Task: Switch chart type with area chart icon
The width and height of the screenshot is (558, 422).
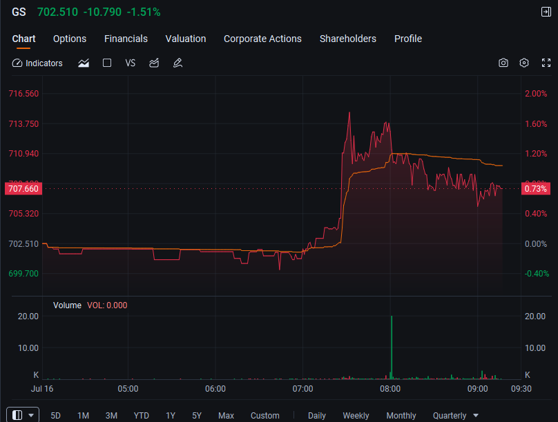Action: coord(84,63)
